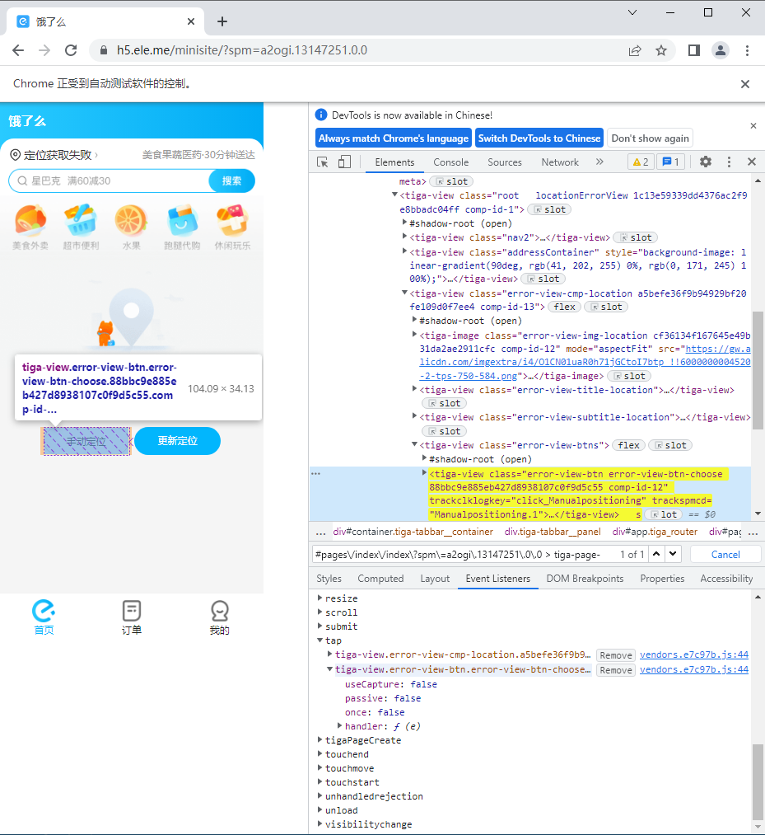Switch to Network tab
This screenshot has width=765, height=835.
[560, 162]
